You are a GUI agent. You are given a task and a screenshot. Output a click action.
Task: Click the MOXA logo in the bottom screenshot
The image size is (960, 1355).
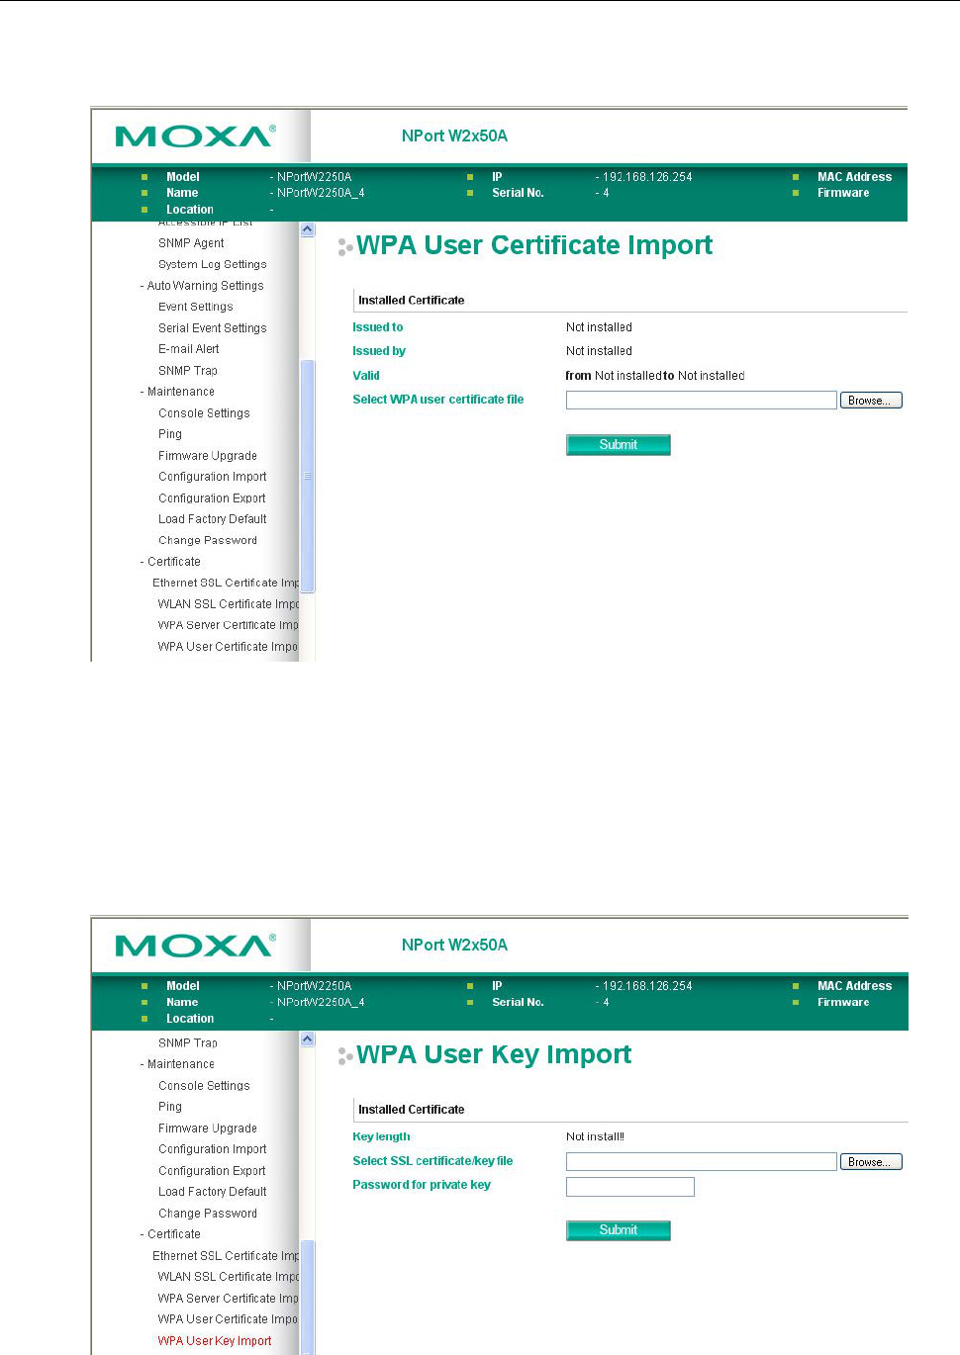click(195, 946)
